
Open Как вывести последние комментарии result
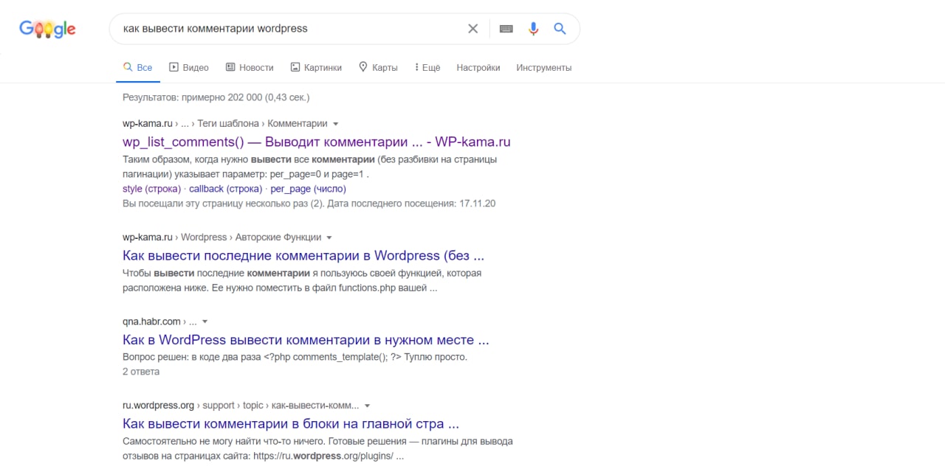[303, 256]
